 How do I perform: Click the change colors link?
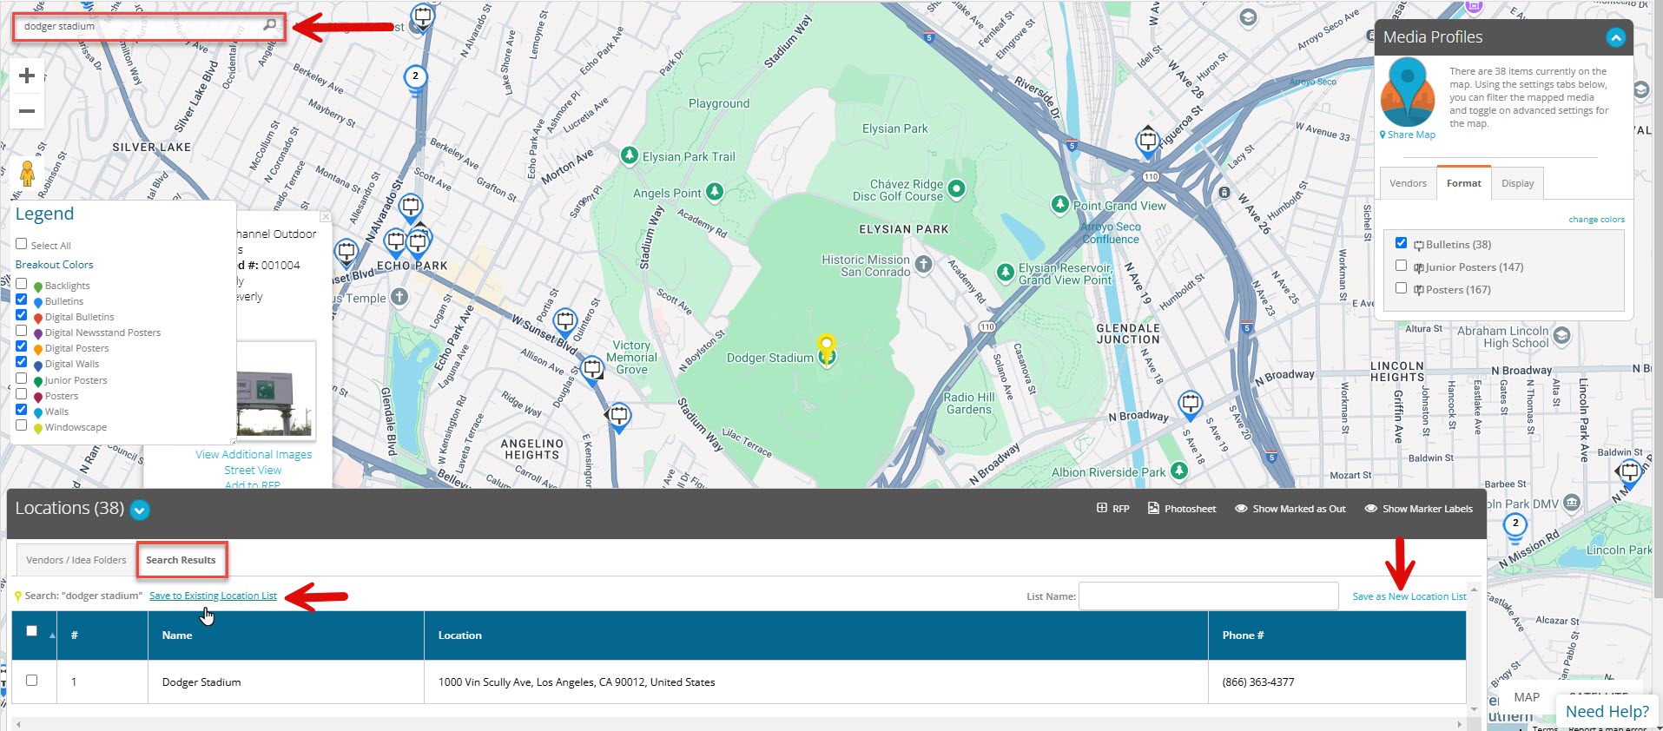pos(1596,220)
